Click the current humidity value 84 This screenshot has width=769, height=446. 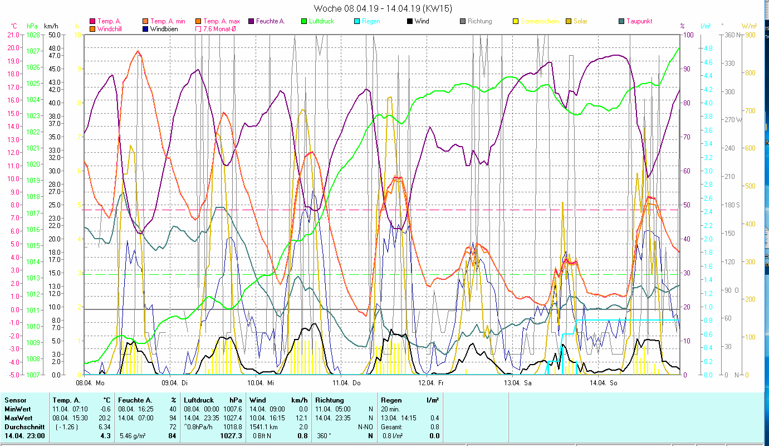click(x=172, y=436)
